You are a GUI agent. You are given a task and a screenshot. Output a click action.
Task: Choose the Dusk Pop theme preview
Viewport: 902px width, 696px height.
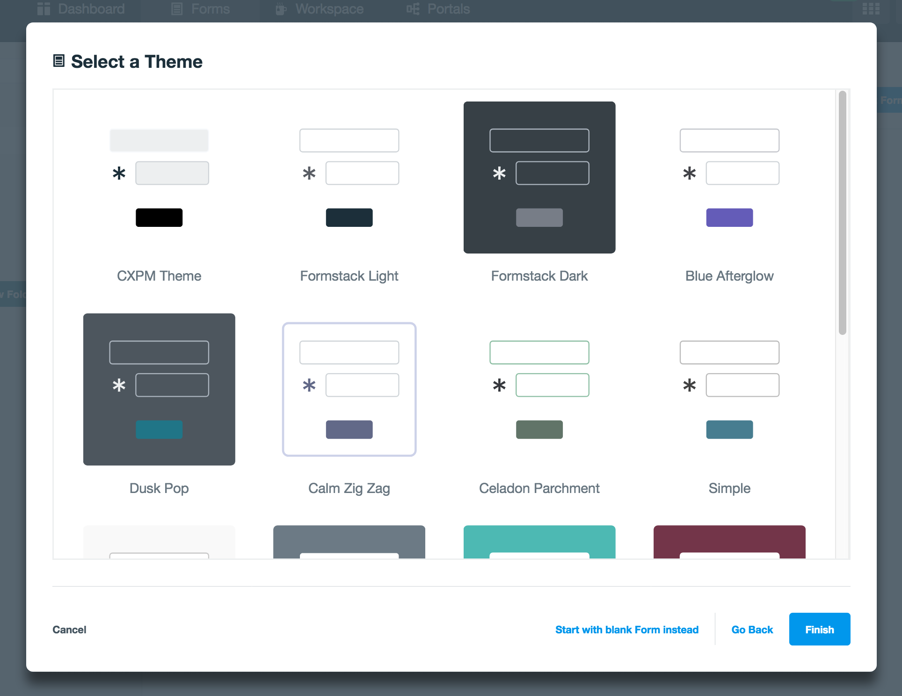pyautogui.click(x=159, y=389)
